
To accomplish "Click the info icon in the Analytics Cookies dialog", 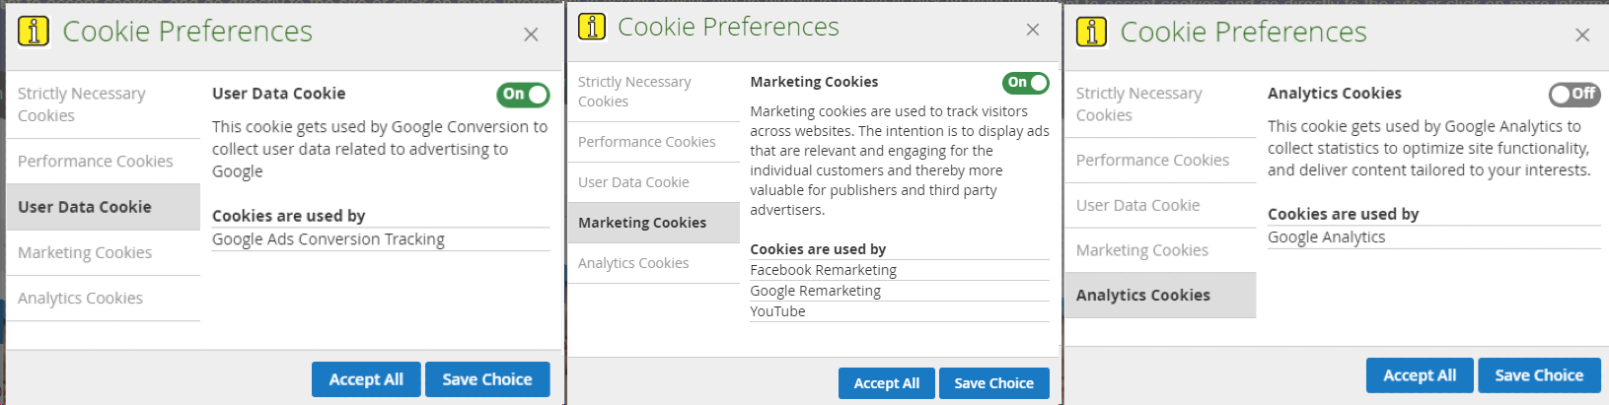I will click(1091, 33).
